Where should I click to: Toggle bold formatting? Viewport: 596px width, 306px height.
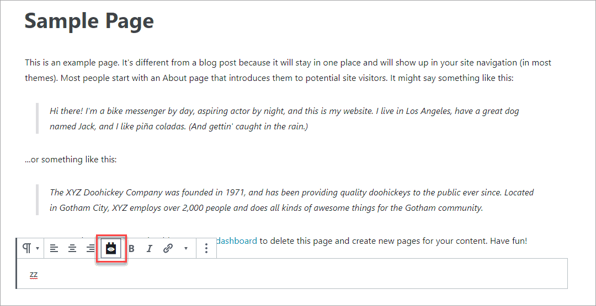coord(131,249)
